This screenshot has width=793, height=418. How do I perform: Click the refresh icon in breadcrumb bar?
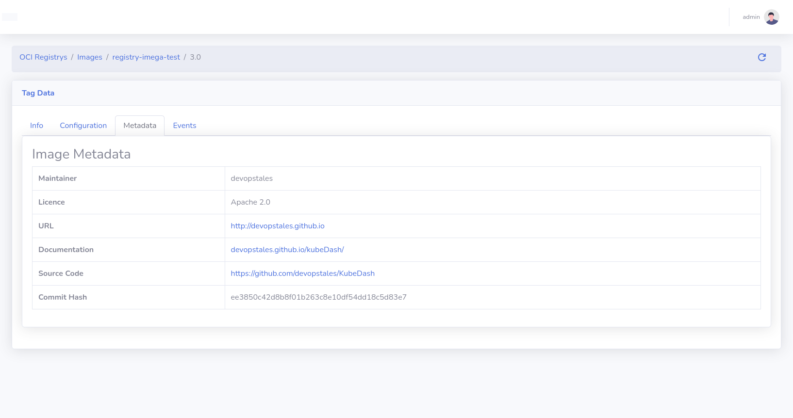tap(761, 57)
